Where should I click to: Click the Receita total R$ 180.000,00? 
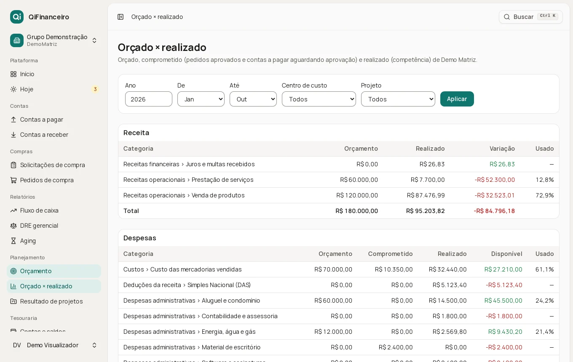tap(357, 211)
